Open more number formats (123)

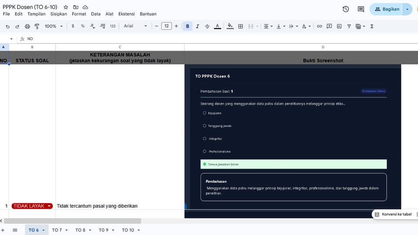tap(112, 26)
